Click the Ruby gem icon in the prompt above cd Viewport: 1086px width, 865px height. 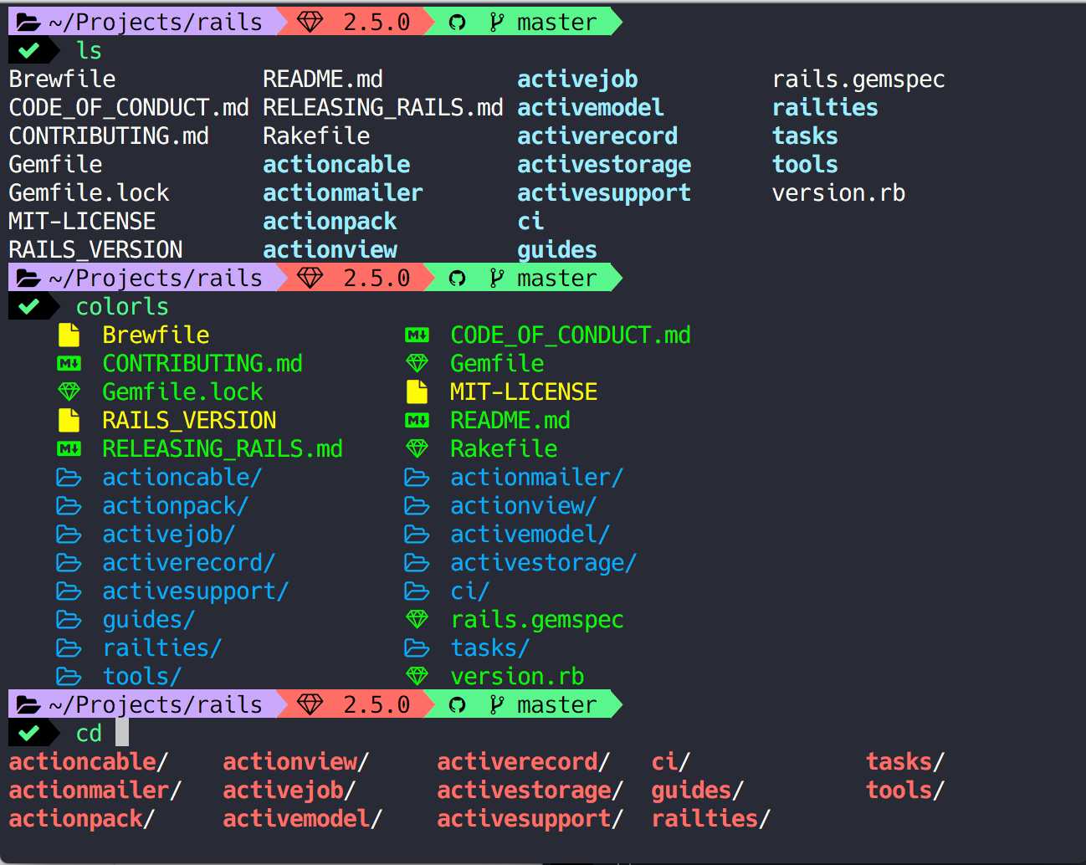[x=310, y=704]
